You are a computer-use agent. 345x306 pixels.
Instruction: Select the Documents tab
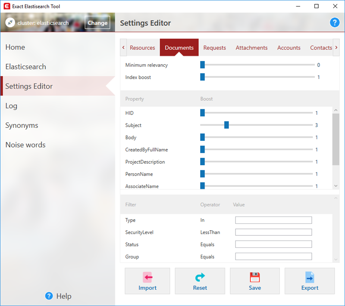(179, 48)
